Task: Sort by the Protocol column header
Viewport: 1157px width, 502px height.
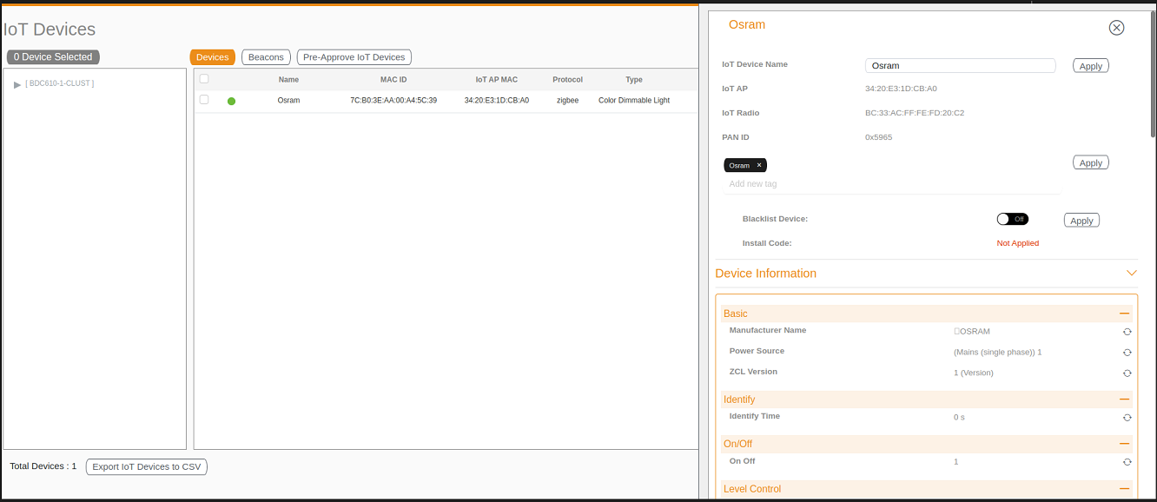Action: [x=568, y=80]
